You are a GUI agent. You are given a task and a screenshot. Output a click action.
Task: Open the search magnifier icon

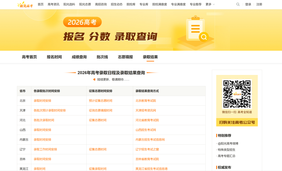[x=238, y=4]
